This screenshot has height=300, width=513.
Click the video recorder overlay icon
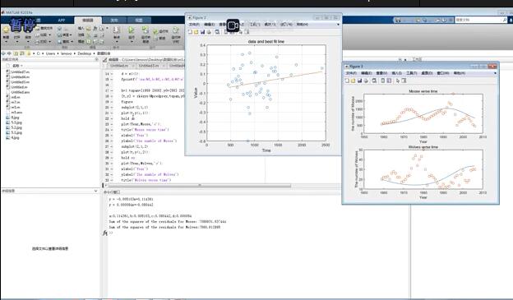(233, 25)
